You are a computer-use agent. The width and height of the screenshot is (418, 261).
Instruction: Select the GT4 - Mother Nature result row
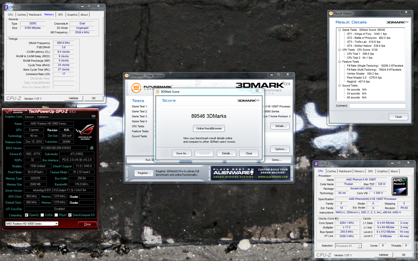click(x=366, y=46)
